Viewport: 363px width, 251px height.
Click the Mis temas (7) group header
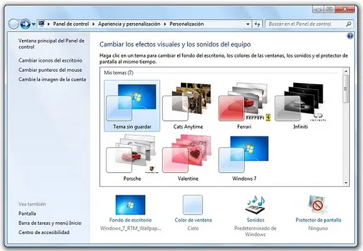(x=118, y=73)
